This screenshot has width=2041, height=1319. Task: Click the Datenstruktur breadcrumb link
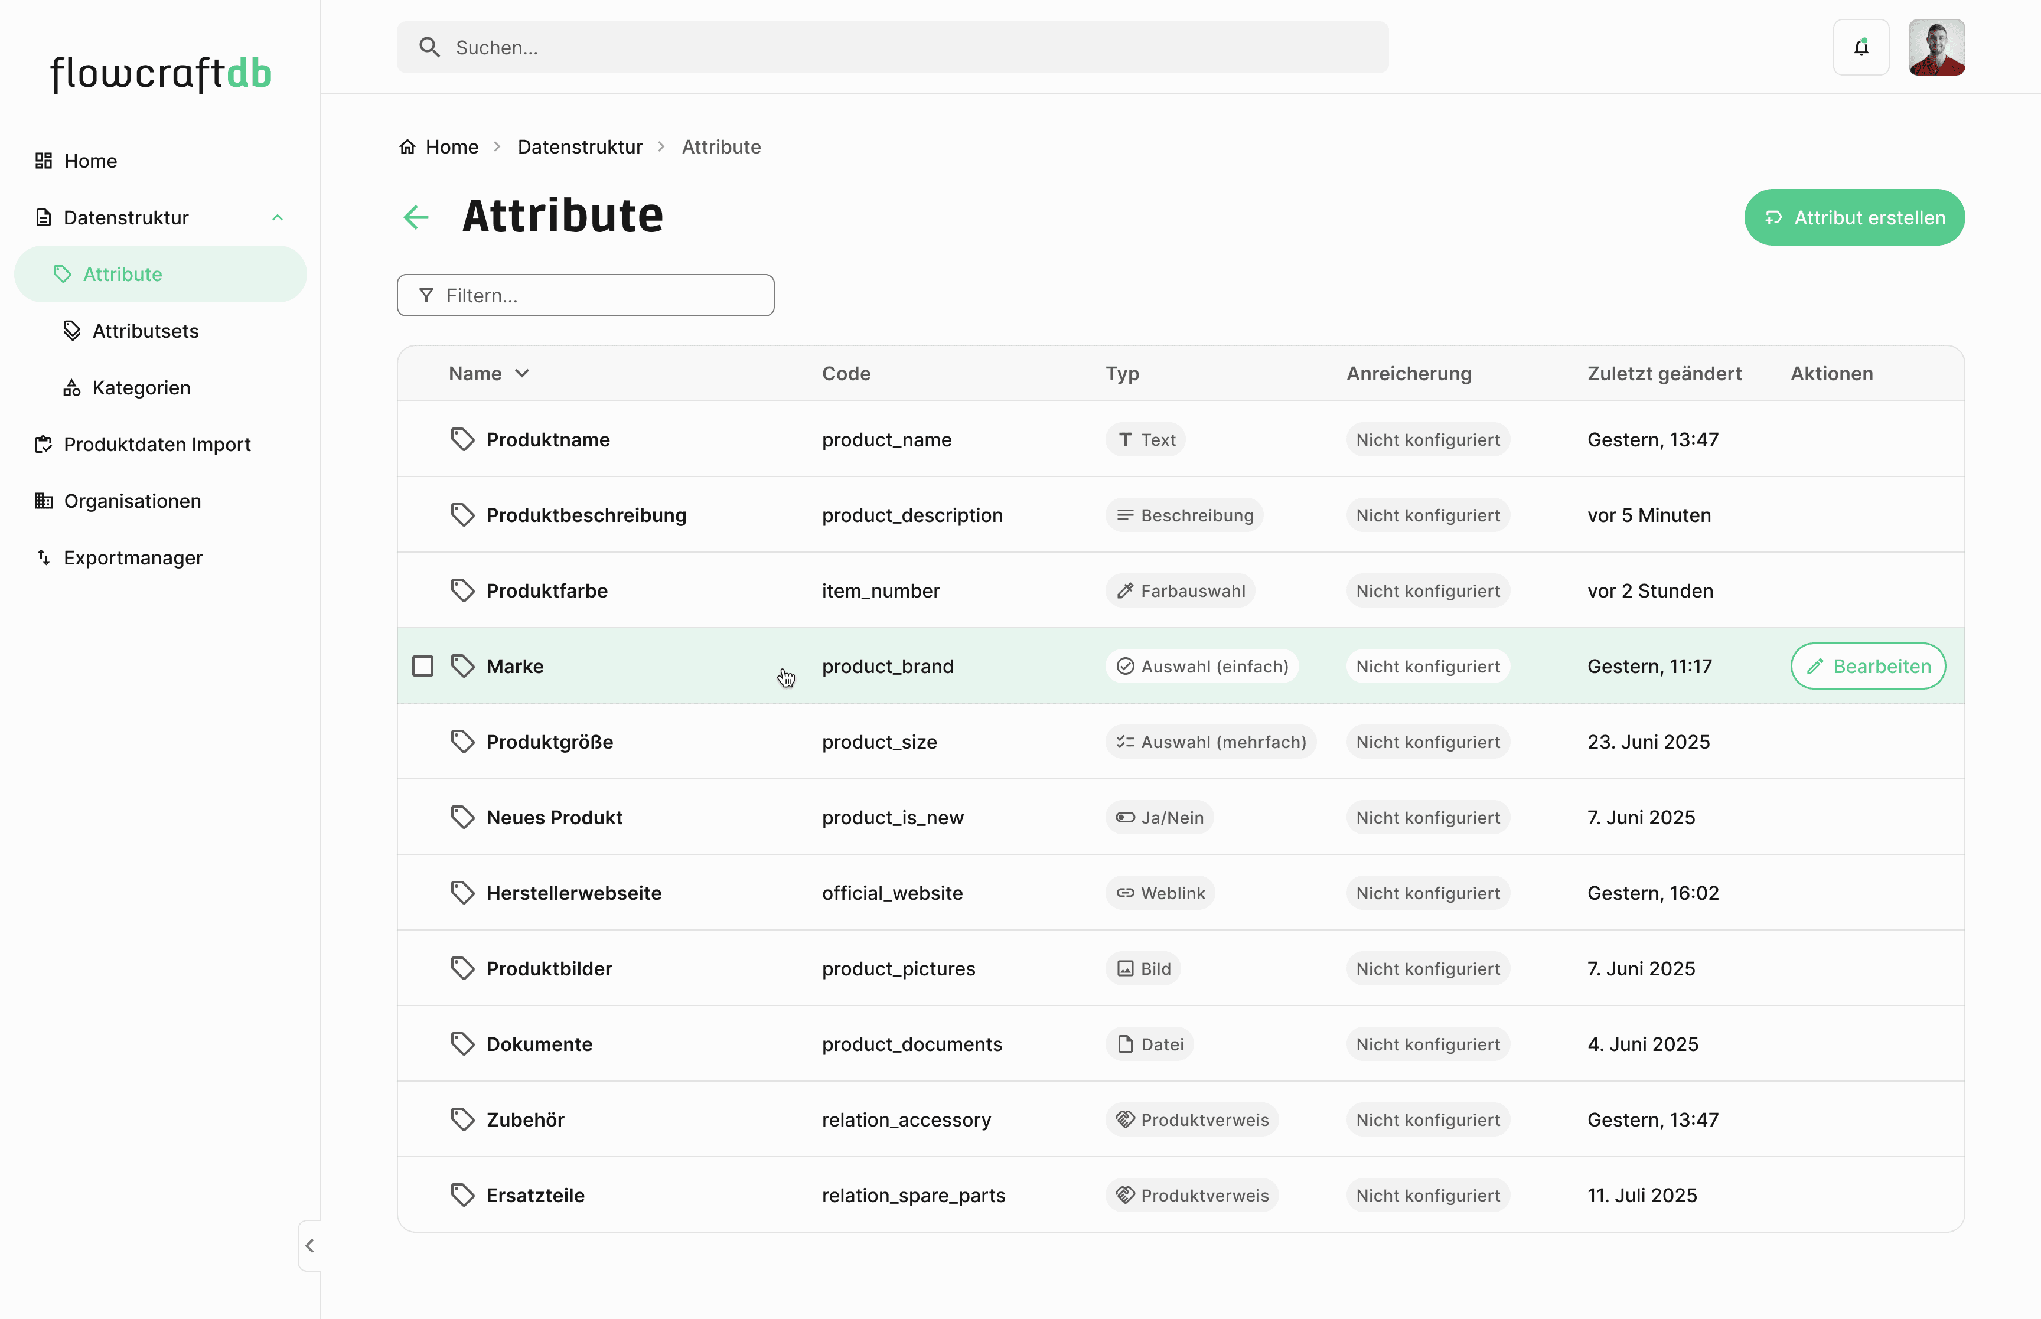point(580,146)
